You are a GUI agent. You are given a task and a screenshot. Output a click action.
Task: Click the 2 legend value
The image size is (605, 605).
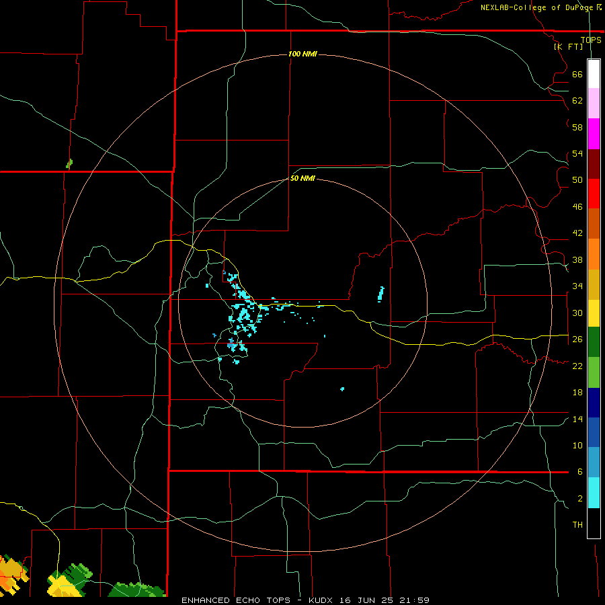tap(580, 499)
